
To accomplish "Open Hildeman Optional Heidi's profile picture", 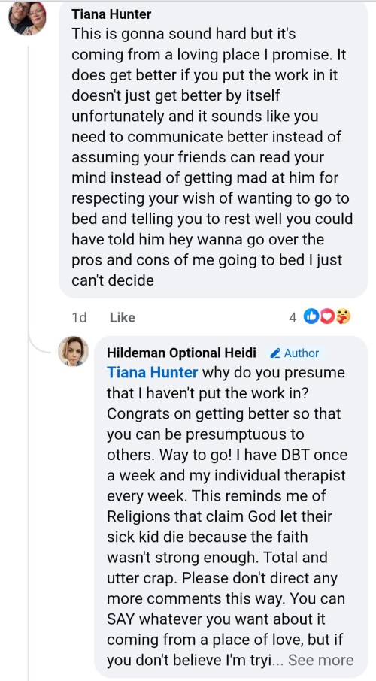I will click(74, 351).
